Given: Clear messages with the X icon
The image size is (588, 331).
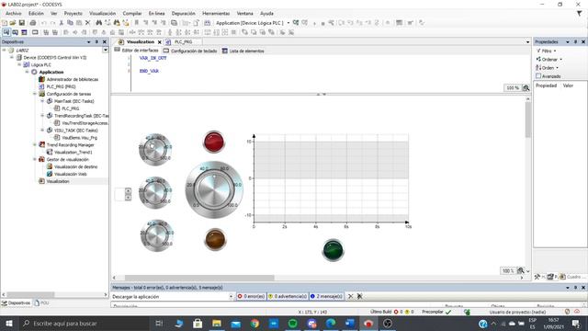Looking at the screenshot, I should [x=351, y=296].
